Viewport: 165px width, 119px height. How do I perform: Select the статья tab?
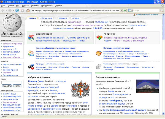[32, 18]
